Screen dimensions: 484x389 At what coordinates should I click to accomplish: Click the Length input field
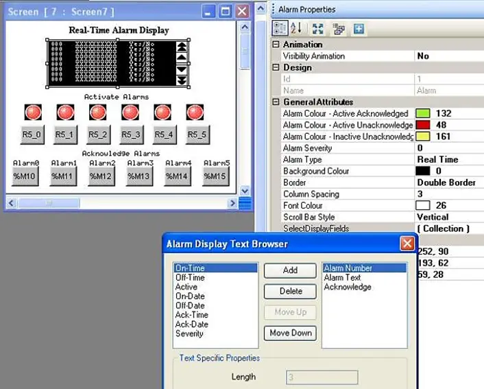(x=322, y=377)
